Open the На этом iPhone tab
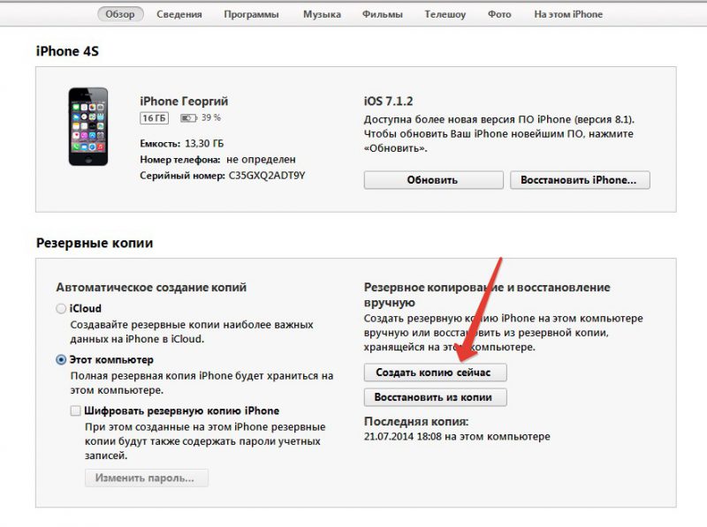Viewport: 707px width, 527px height. (x=568, y=14)
